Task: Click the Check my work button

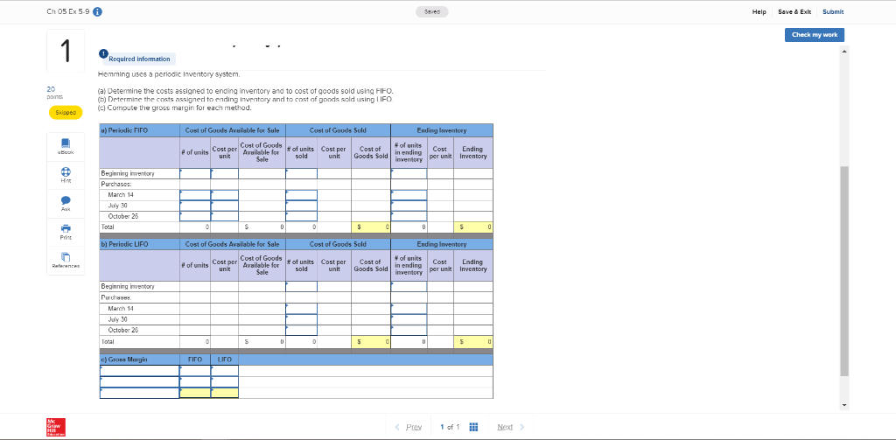Action: 815,35
